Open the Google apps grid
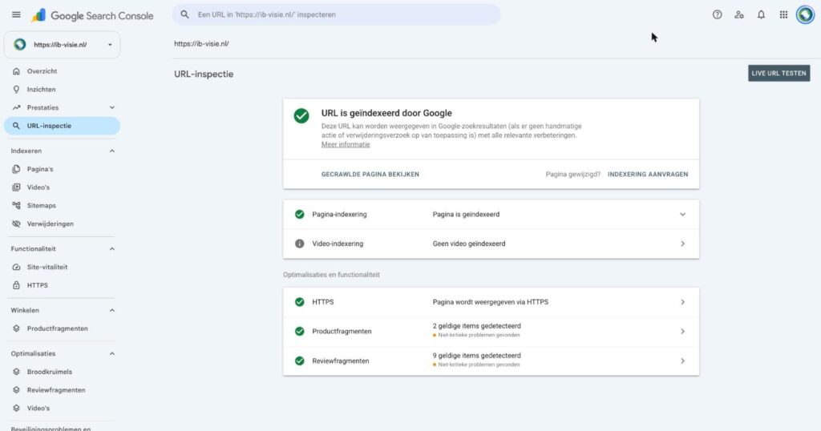 pos(783,14)
